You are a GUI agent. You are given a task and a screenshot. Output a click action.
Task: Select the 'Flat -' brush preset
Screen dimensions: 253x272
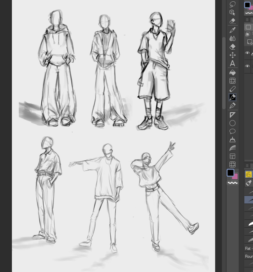249,249
